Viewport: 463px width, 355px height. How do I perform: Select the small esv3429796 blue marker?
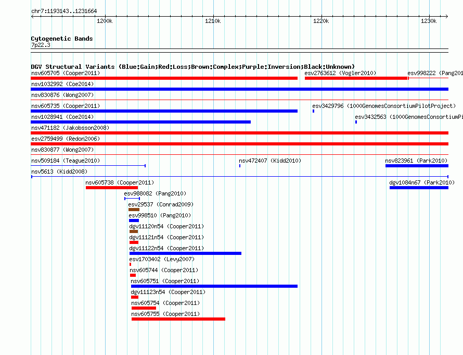[x=313, y=111]
